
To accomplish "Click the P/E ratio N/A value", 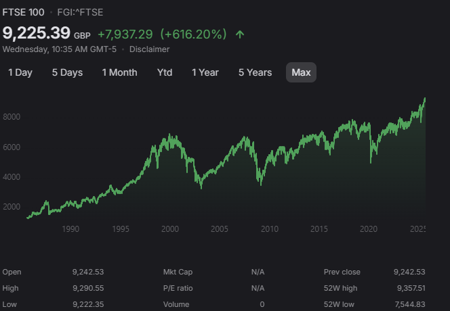I will pos(258,288).
